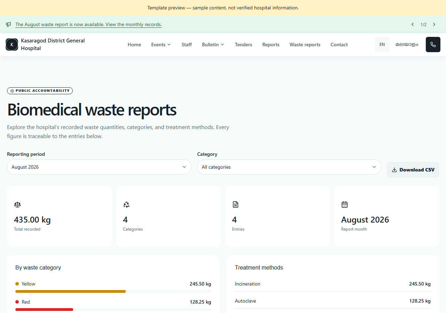Open the Waste reports nav item

point(305,45)
